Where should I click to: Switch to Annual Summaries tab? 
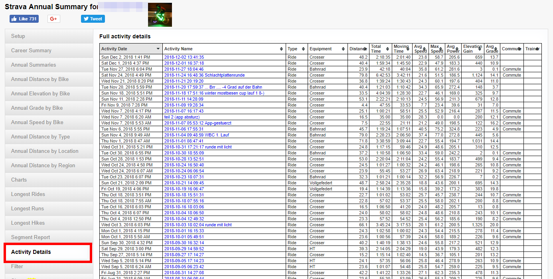[49, 65]
